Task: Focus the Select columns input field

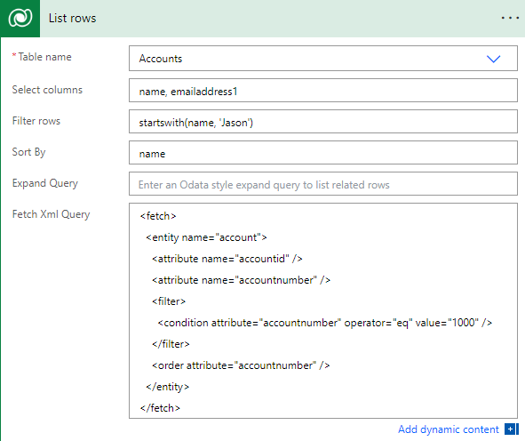Action: [323, 91]
